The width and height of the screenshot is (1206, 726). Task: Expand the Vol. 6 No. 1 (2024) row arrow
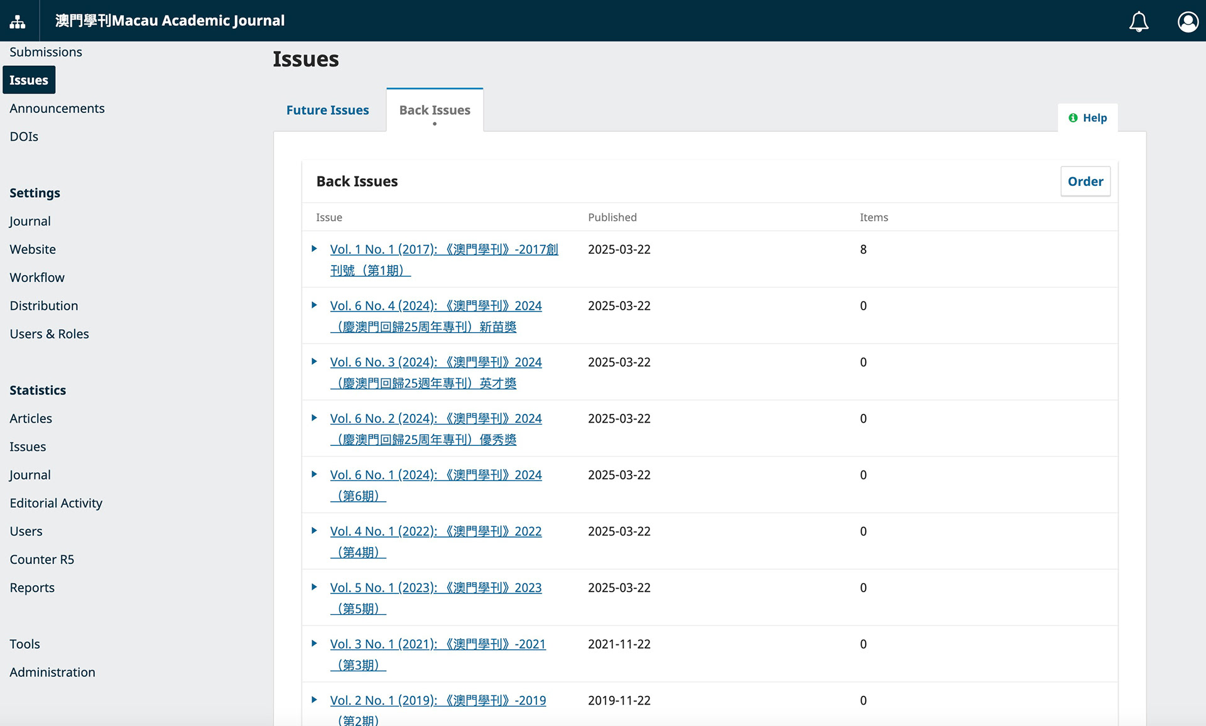pyautogui.click(x=314, y=475)
